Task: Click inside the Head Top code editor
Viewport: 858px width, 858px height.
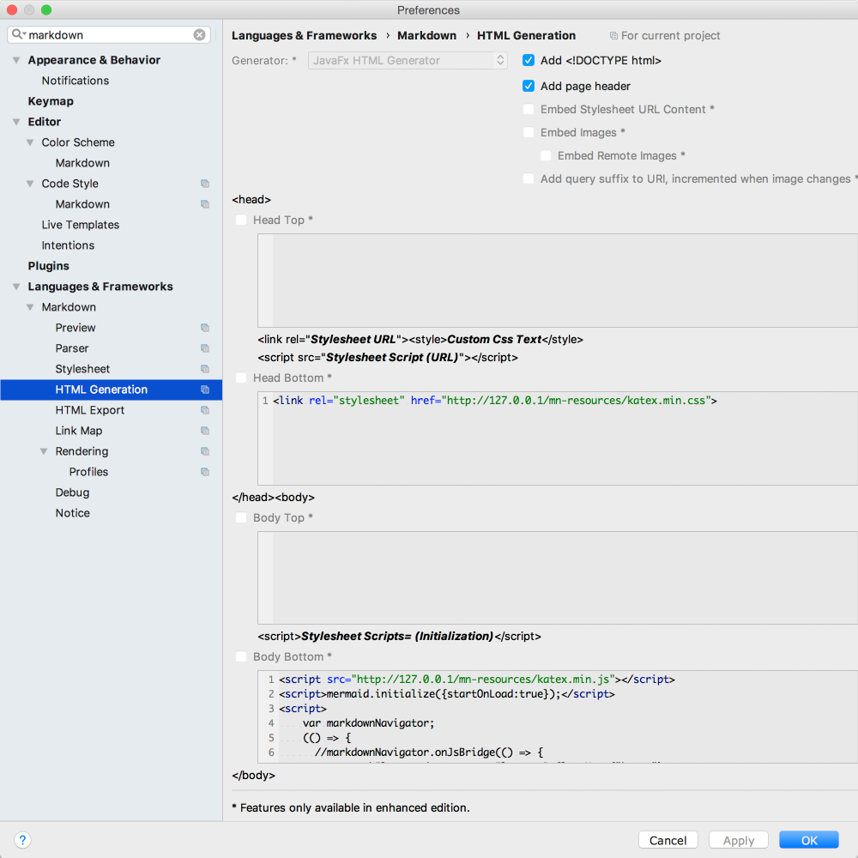Action: [558, 281]
